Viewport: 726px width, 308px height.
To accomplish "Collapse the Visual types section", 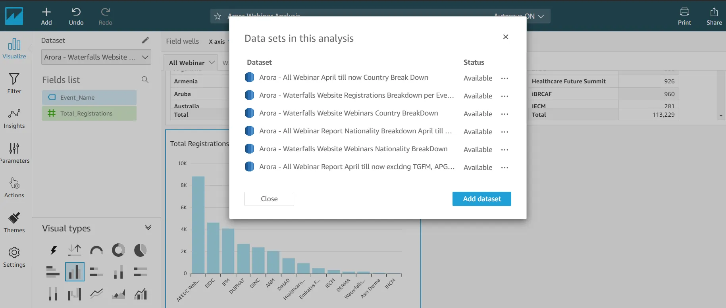I will (148, 228).
